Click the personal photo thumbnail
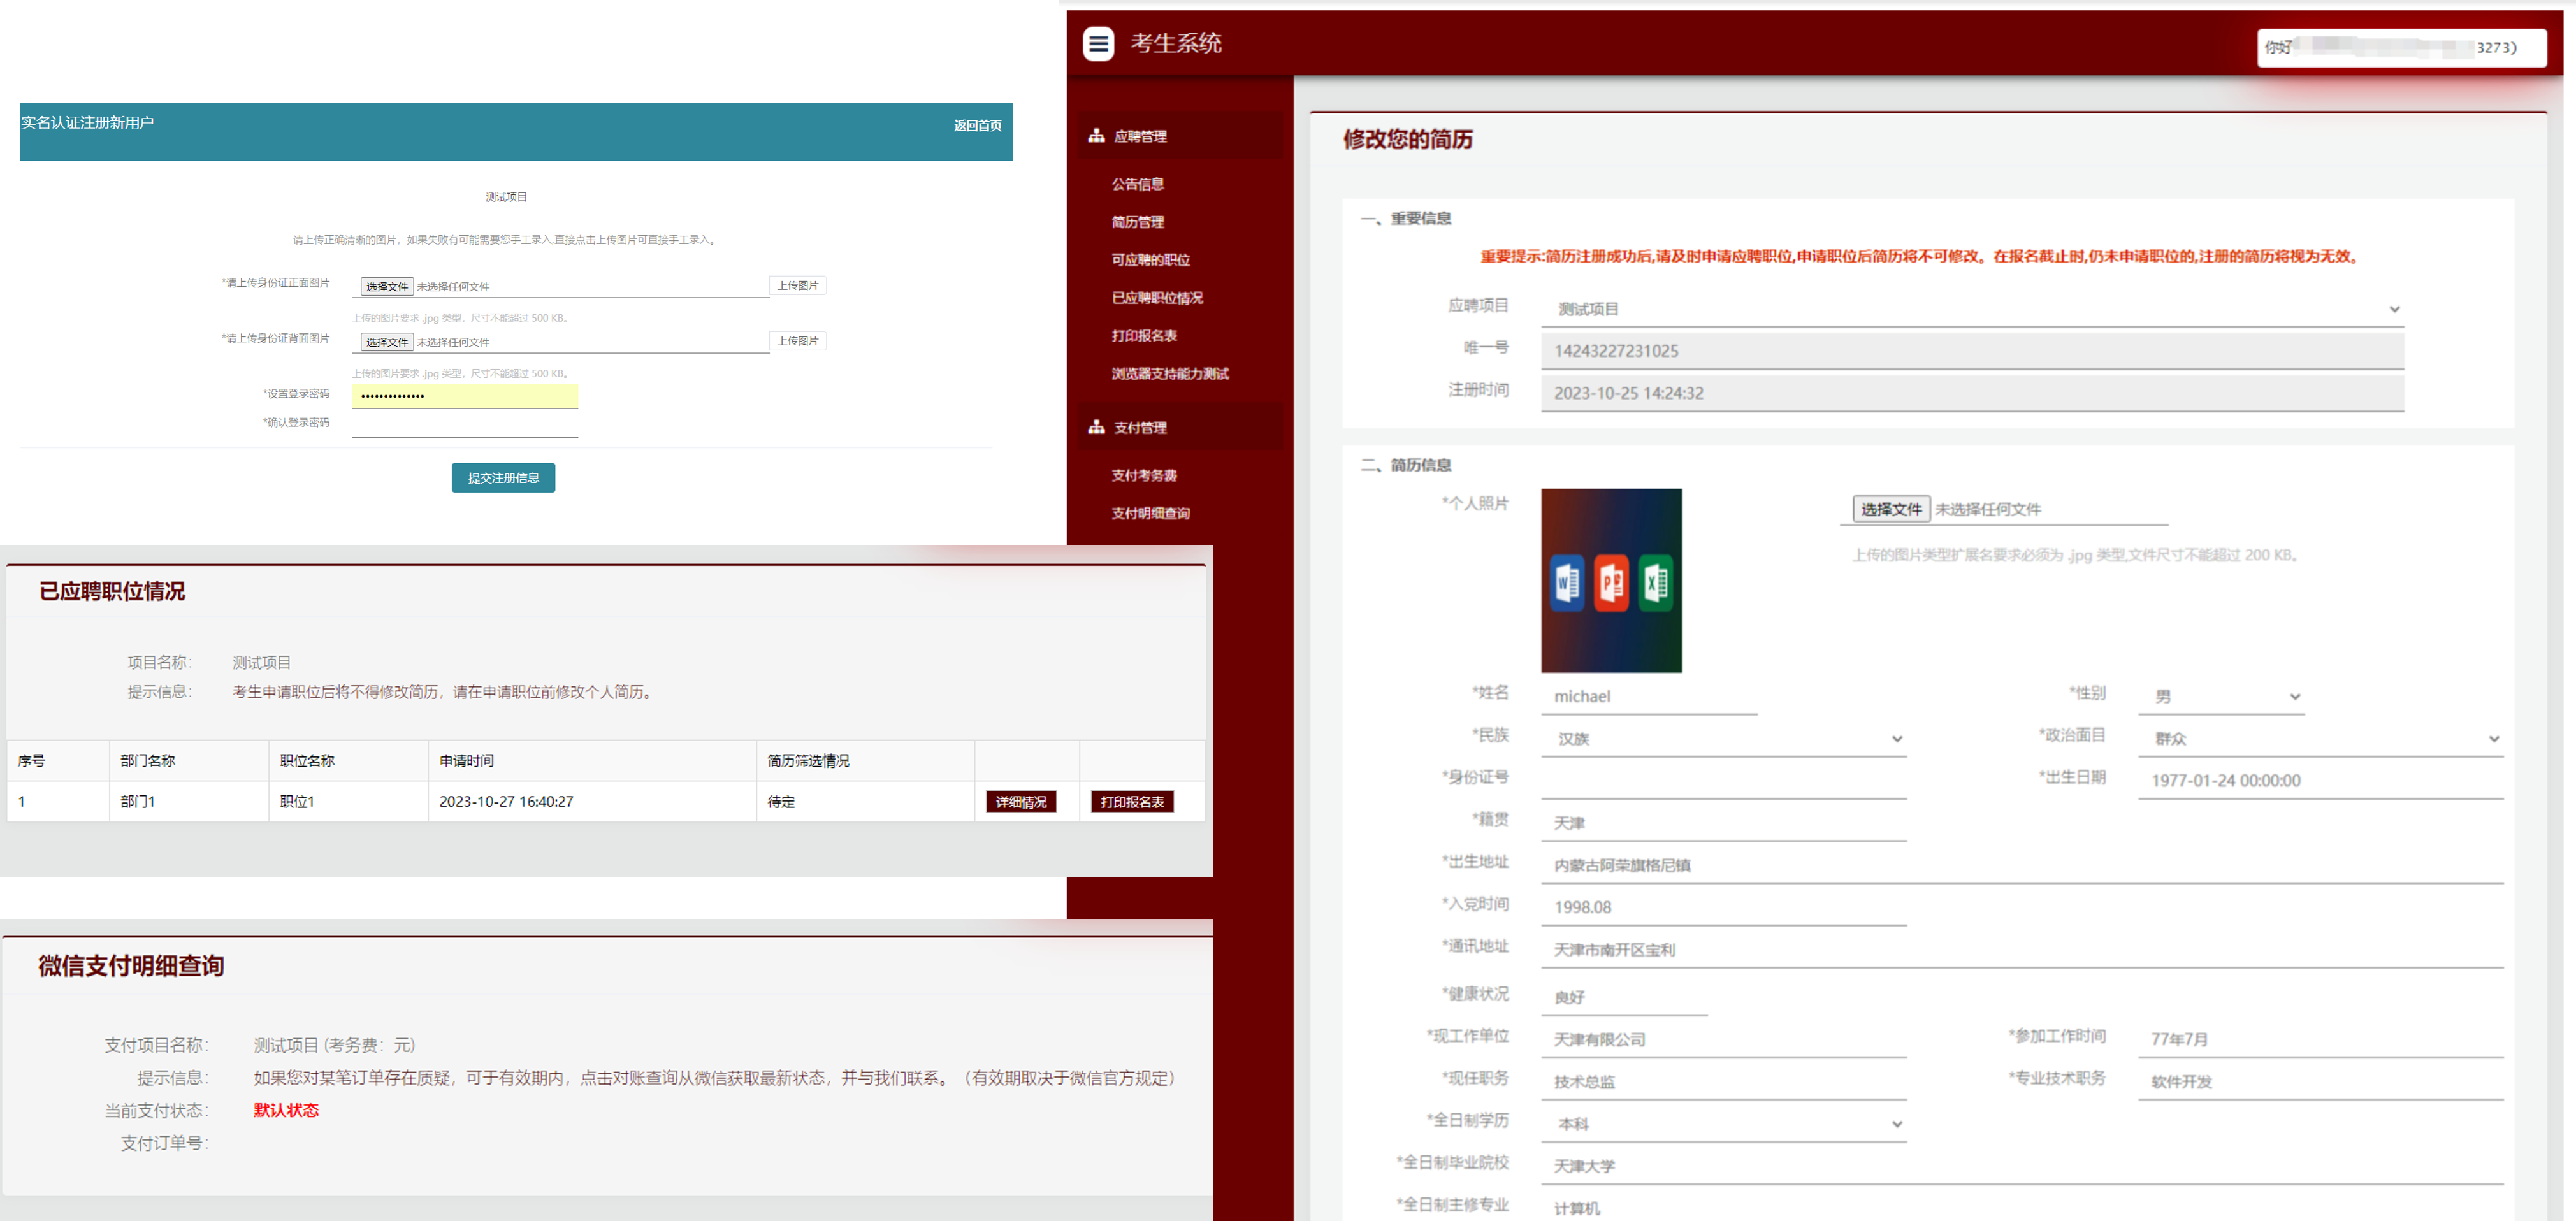Image resolution: width=2576 pixels, height=1221 pixels. [x=1610, y=580]
